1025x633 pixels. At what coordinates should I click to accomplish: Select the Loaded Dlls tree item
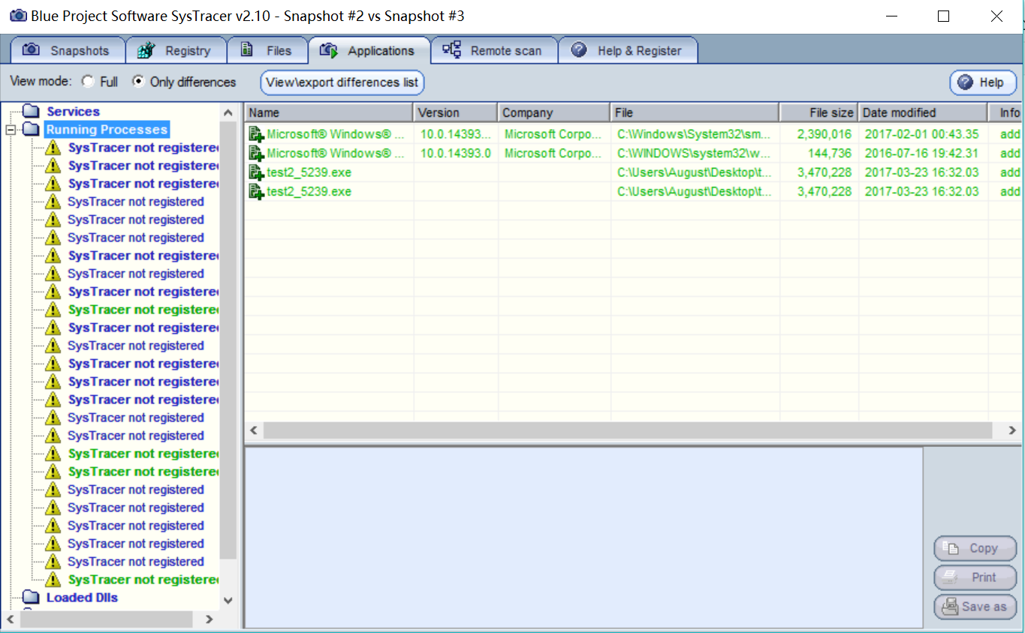click(x=82, y=597)
